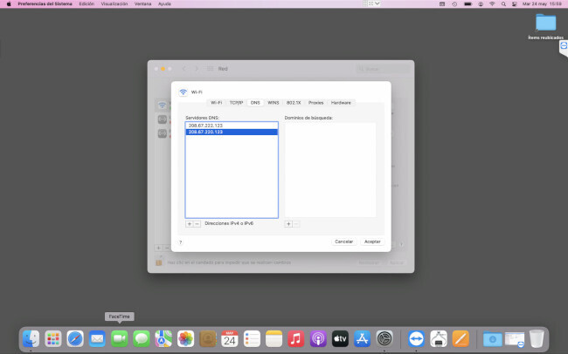
Task: Select the Hardware tab
Action: [x=341, y=102]
